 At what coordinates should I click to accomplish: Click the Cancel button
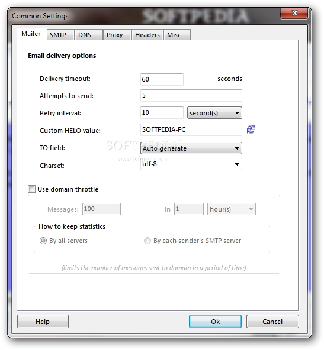click(272, 322)
